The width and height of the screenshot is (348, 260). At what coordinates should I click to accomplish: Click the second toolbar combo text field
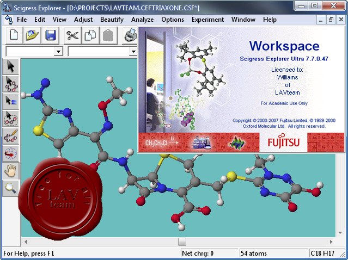99,52
